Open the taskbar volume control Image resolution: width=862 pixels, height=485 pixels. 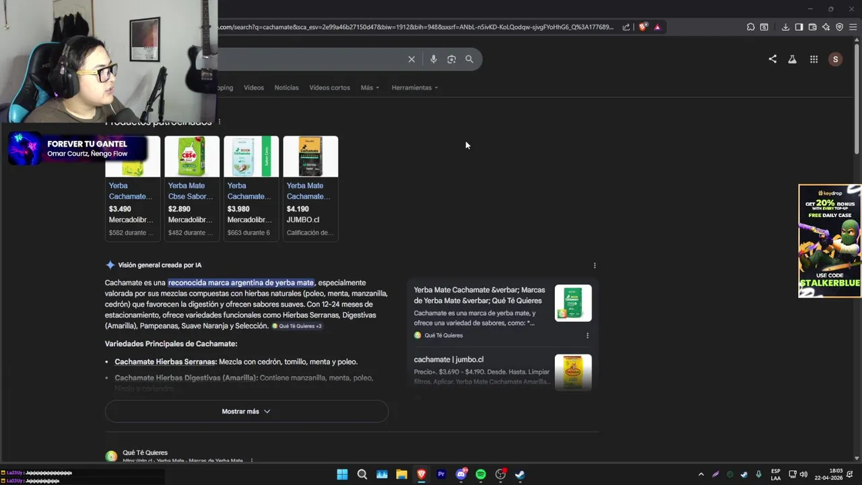(x=803, y=474)
